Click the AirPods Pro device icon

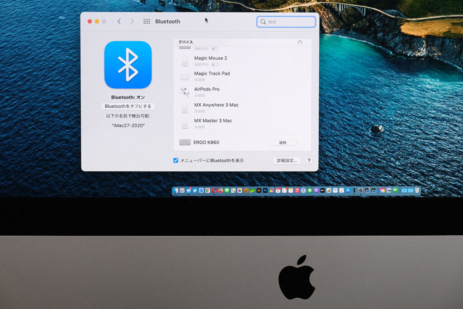click(185, 92)
